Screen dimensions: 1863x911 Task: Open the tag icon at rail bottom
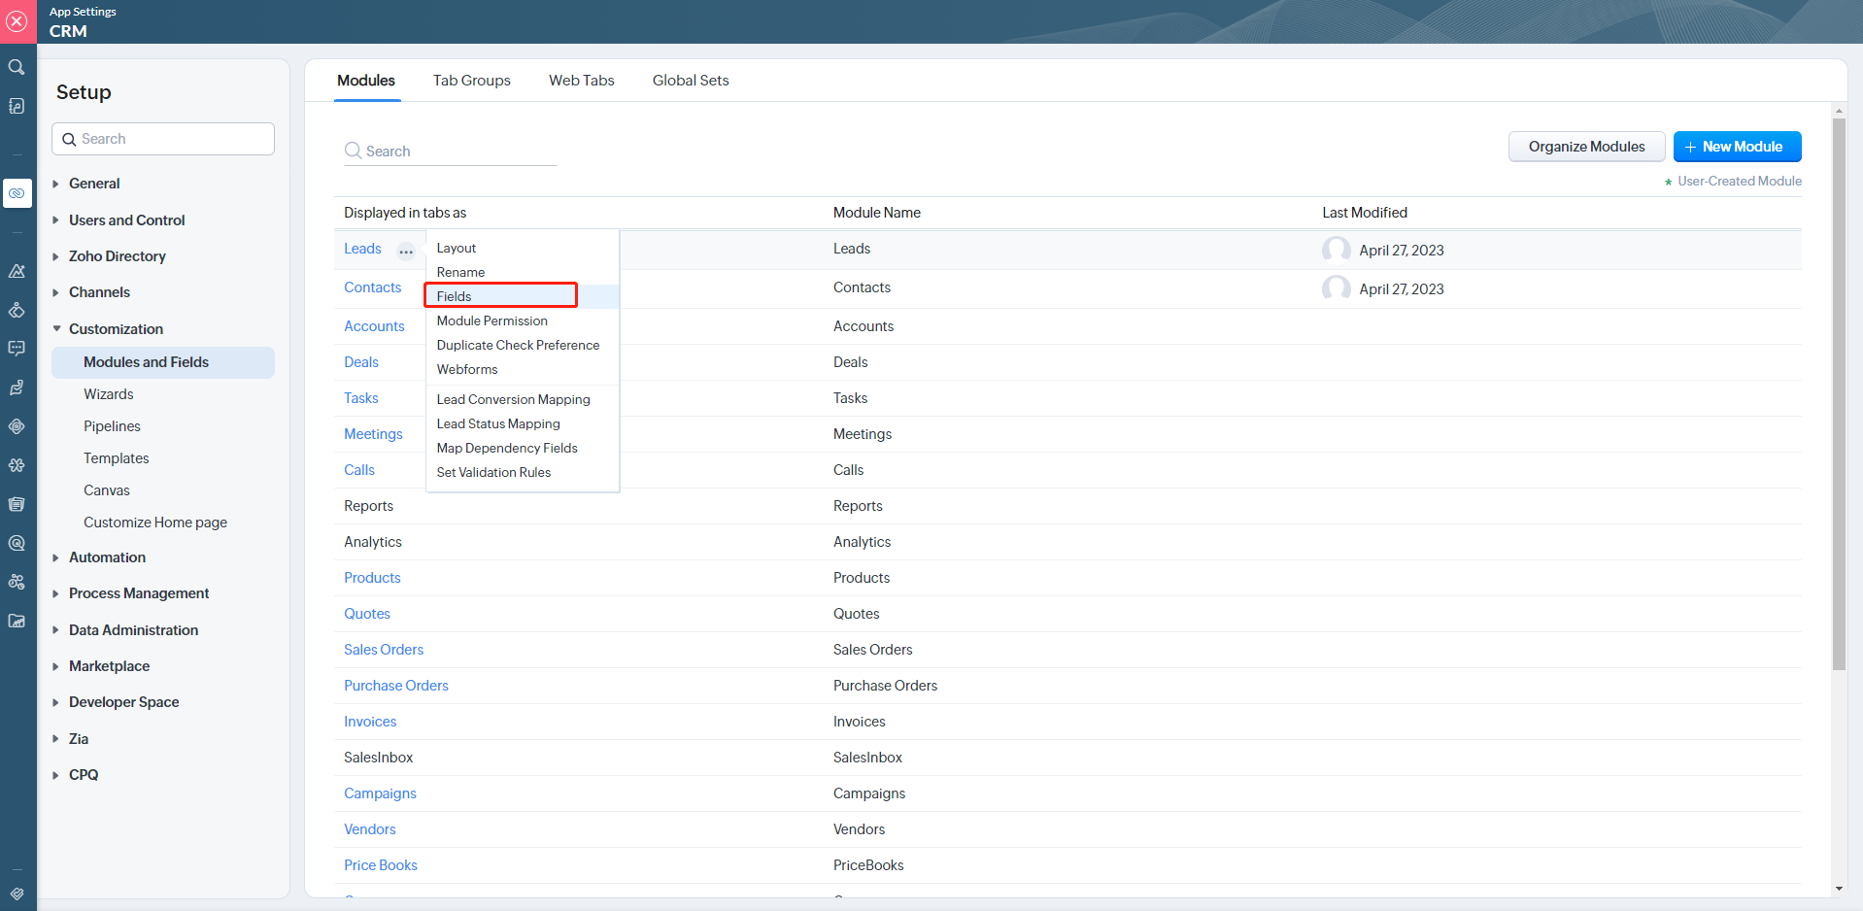(17, 894)
